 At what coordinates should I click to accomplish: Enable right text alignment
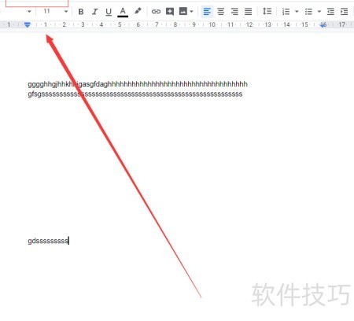[x=234, y=12]
